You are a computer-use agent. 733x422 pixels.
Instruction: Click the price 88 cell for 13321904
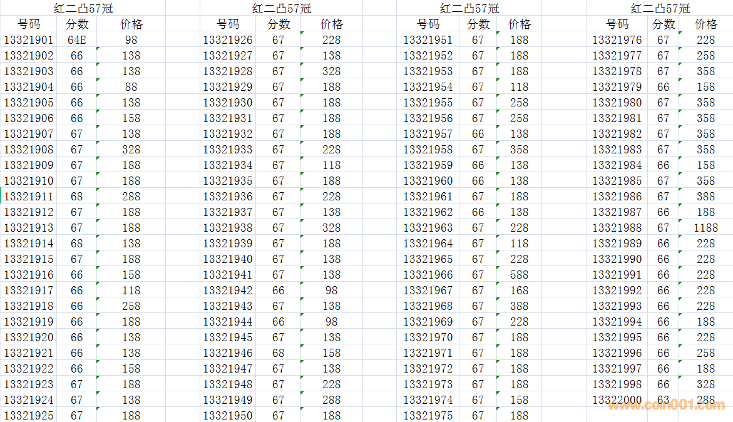(131, 87)
